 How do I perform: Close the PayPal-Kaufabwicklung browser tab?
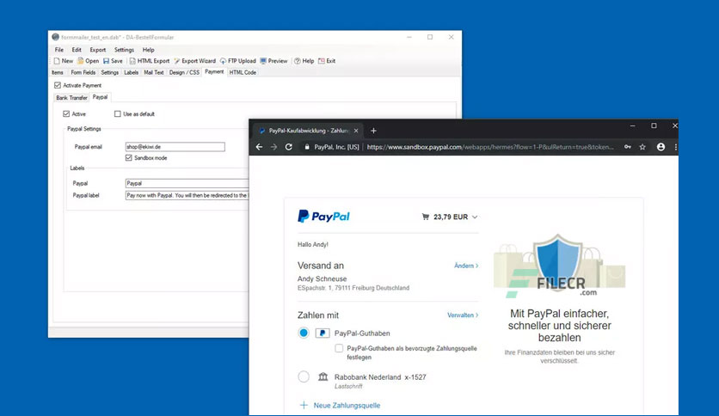pyautogui.click(x=356, y=131)
